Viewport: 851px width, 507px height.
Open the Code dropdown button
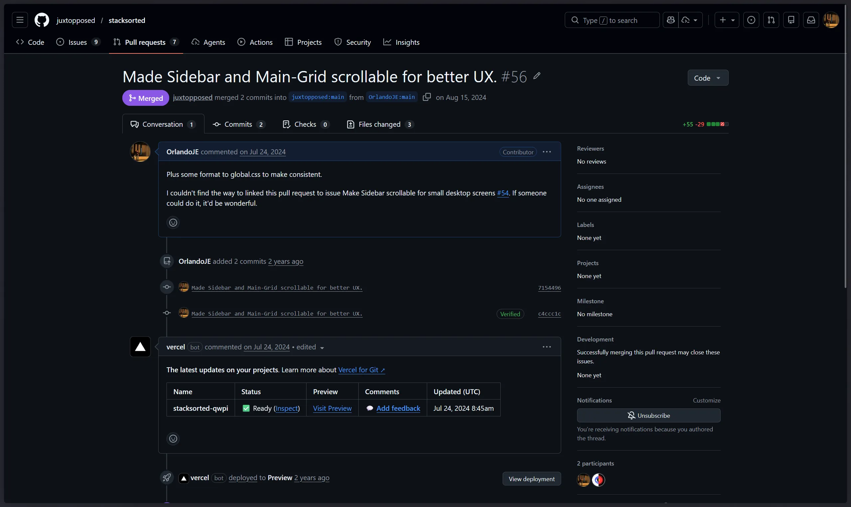click(708, 78)
